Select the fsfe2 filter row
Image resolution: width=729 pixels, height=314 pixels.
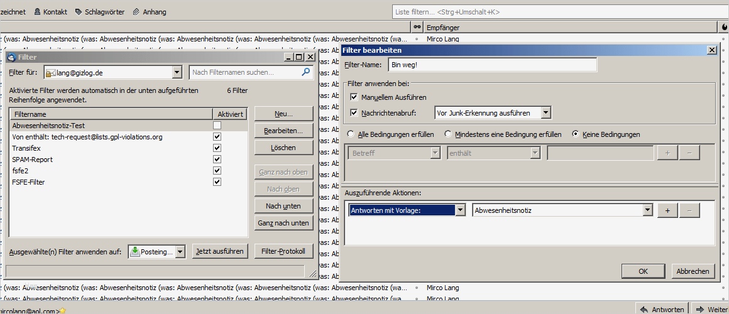point(129,170)
